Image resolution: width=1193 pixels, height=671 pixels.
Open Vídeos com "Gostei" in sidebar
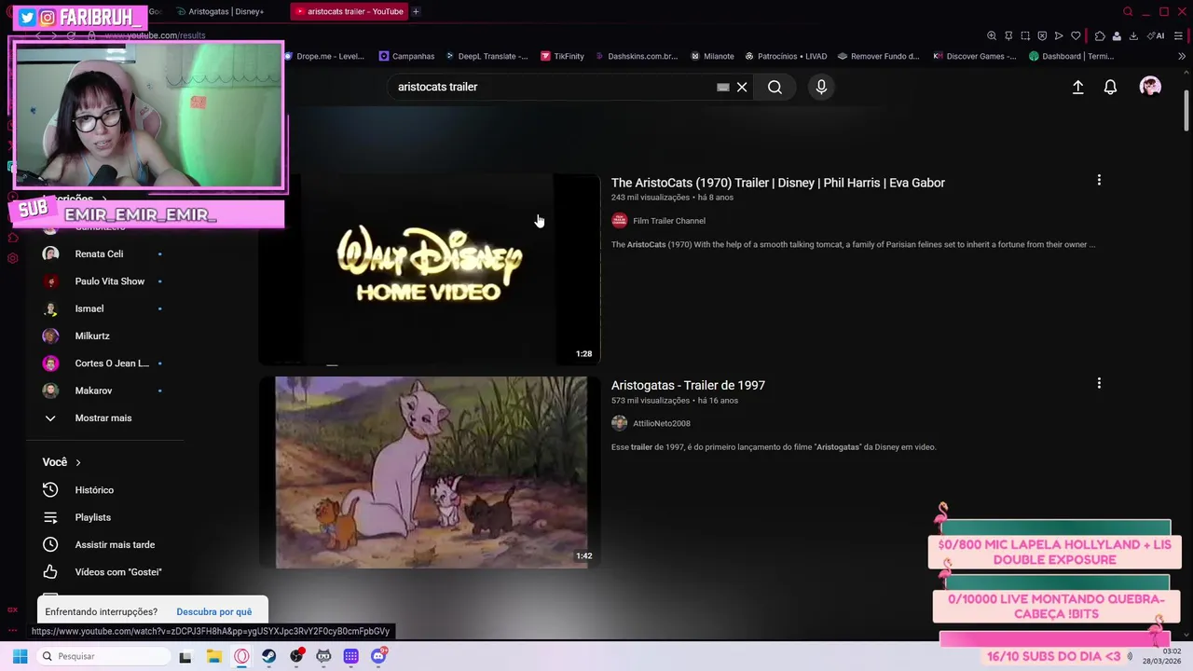[118, 572]
